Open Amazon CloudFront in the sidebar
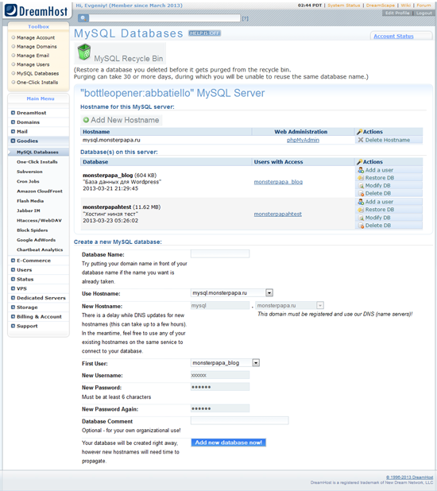This screenshot has width=437, height=491. pos(40,191)
